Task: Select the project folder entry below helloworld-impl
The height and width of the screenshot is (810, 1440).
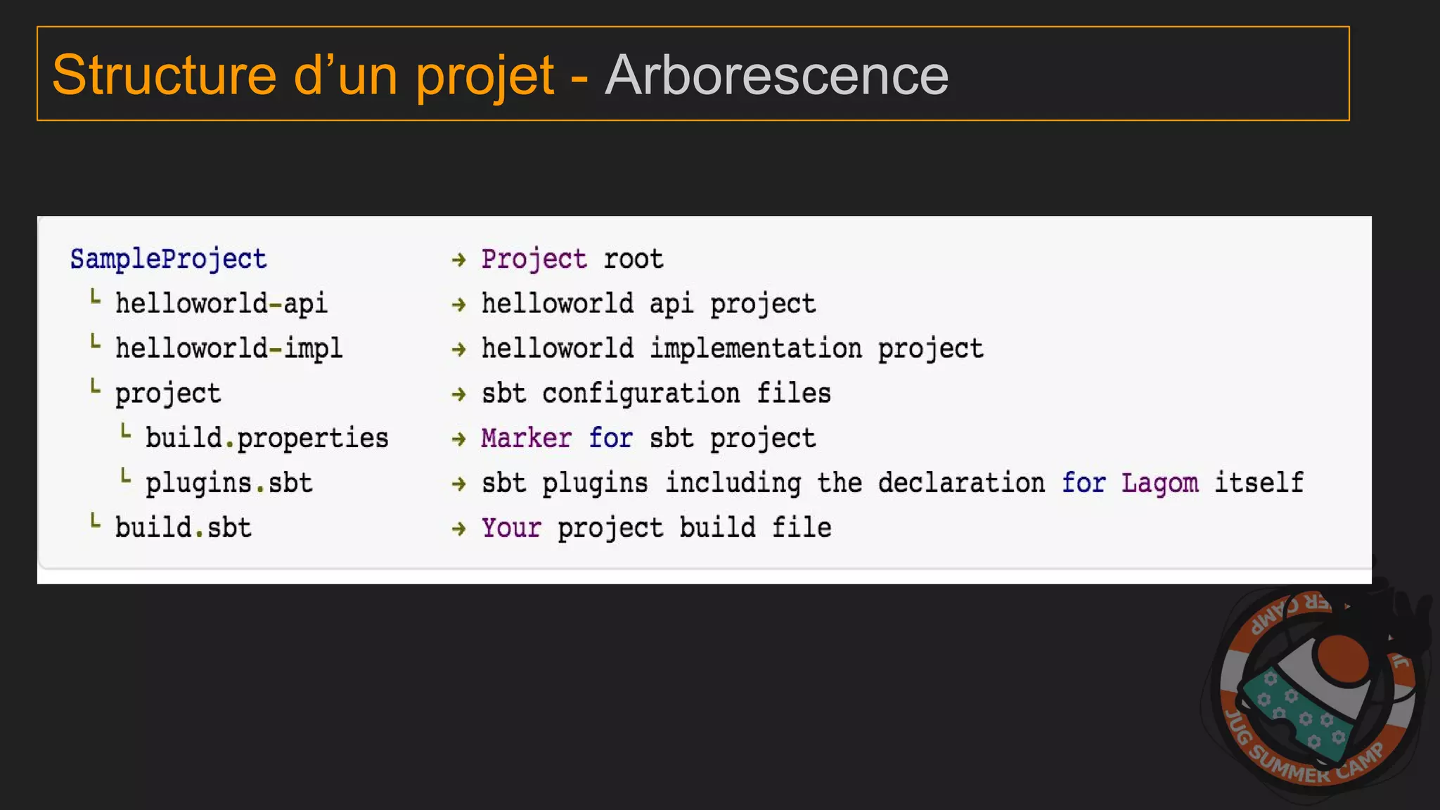Action: (168, 394)
